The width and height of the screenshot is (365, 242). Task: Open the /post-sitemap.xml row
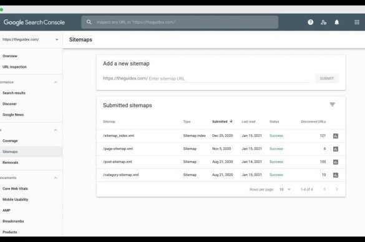pyautogui.click(x=221, y=162)
